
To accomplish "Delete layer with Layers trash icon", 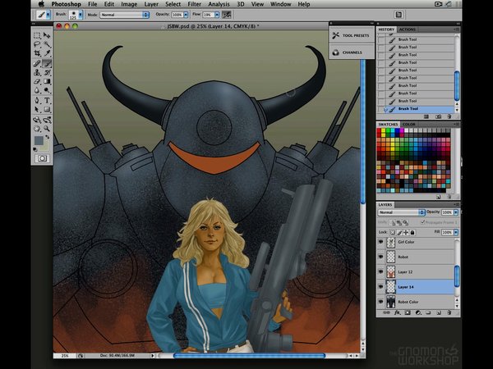I will click(x=449, y=313).
